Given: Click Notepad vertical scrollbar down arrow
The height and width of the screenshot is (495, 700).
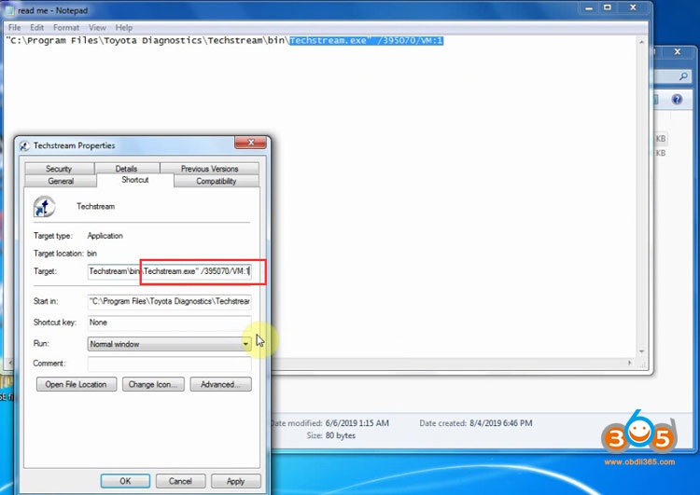Looking at the screenshot, I should 641,351.
